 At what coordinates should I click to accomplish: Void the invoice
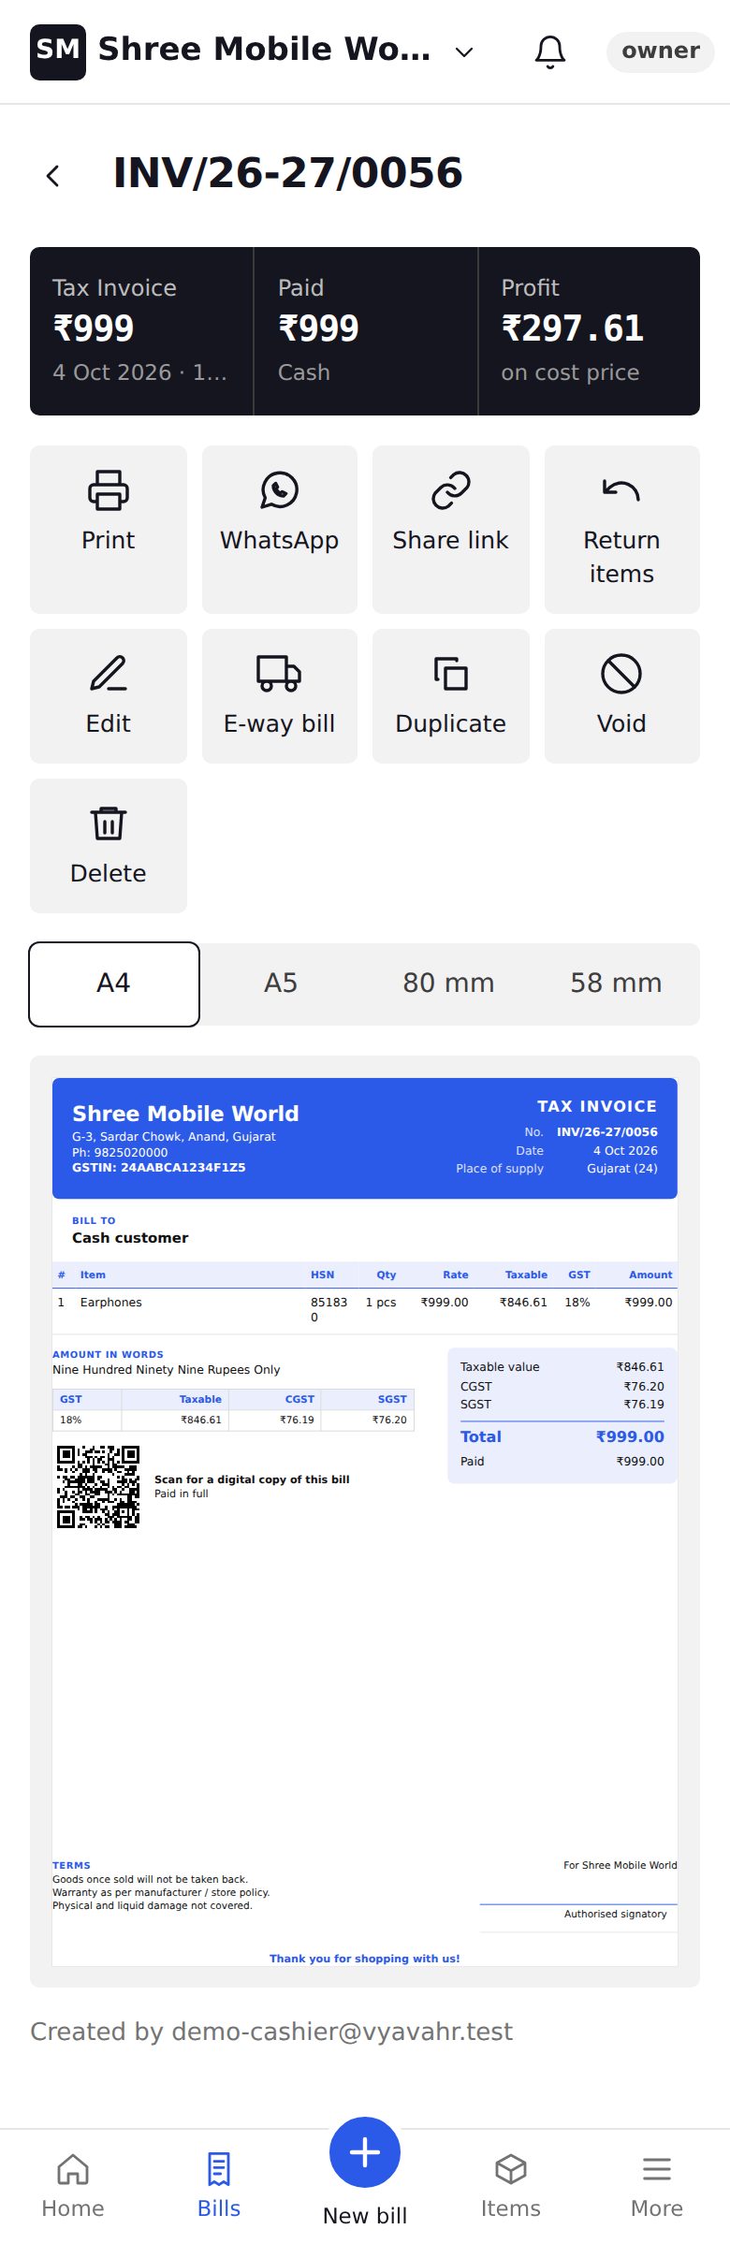[622, 696]
